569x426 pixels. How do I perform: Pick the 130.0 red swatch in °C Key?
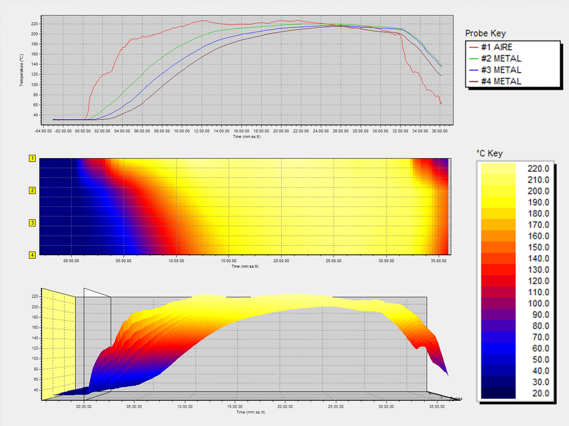click(x=498, y=270)
